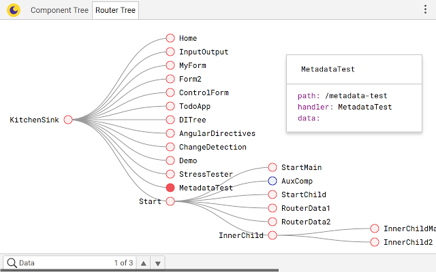This screenshot has width=436, height=272.
Task: Go to previous search result arrow
Action: click(x=144, y=262)
